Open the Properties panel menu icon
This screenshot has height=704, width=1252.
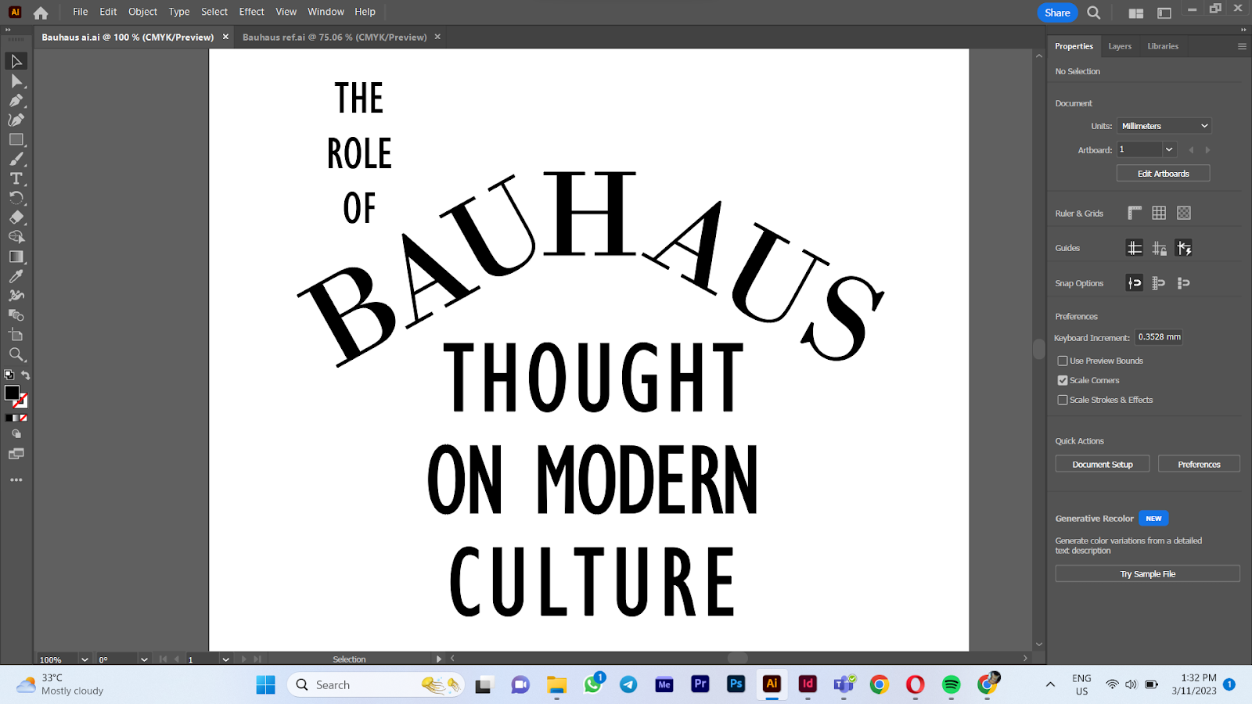1241,46
